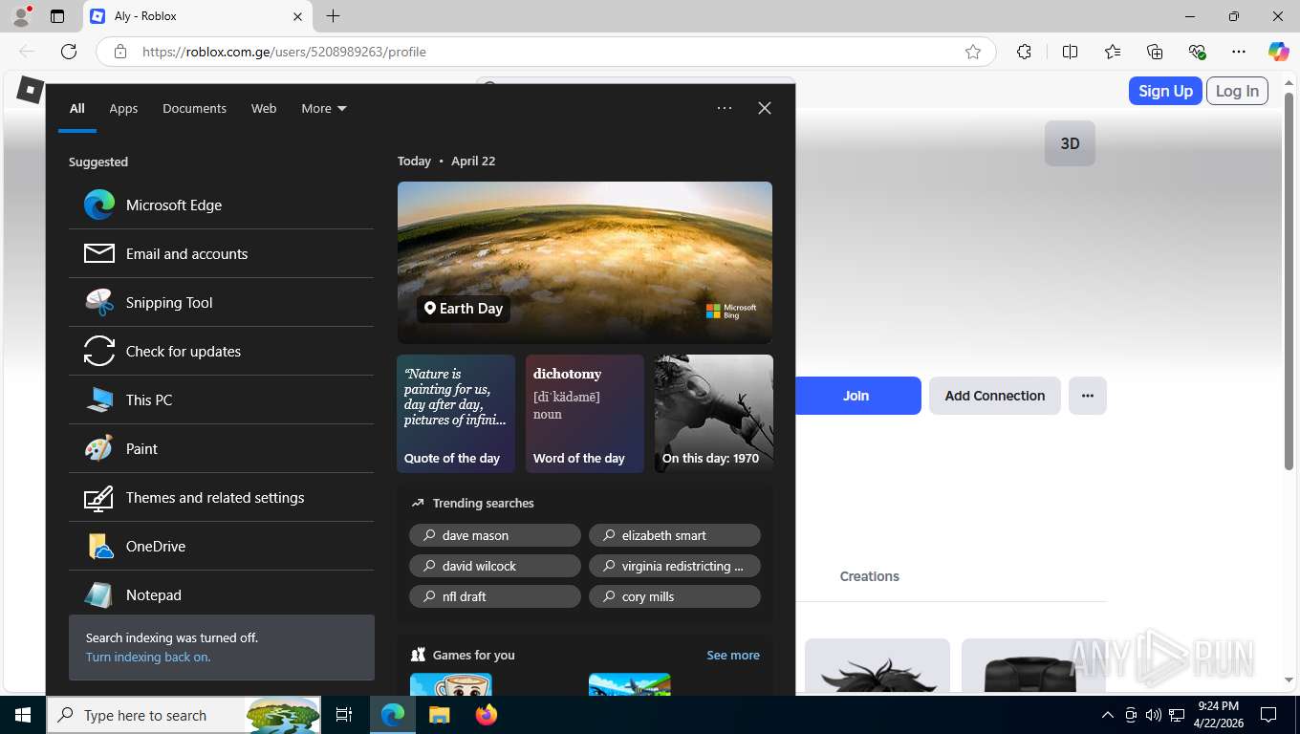The image size is (1300, 734).
Task: Open OneDrive from suggestions
Action: pos(221,546)
